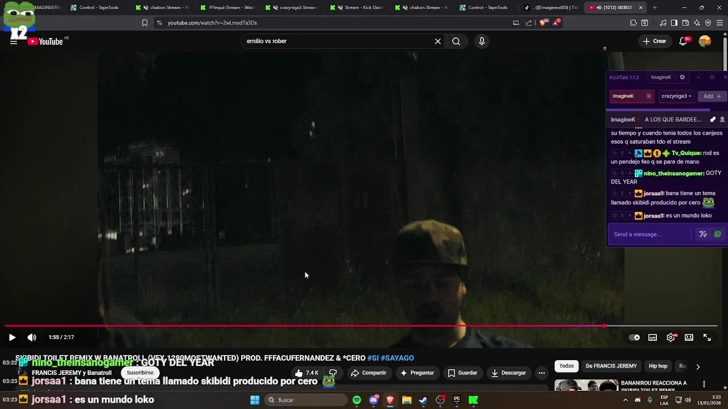Click the Compartir share button
The width and height of the screenshot is (728, 409).
[369, 373]
